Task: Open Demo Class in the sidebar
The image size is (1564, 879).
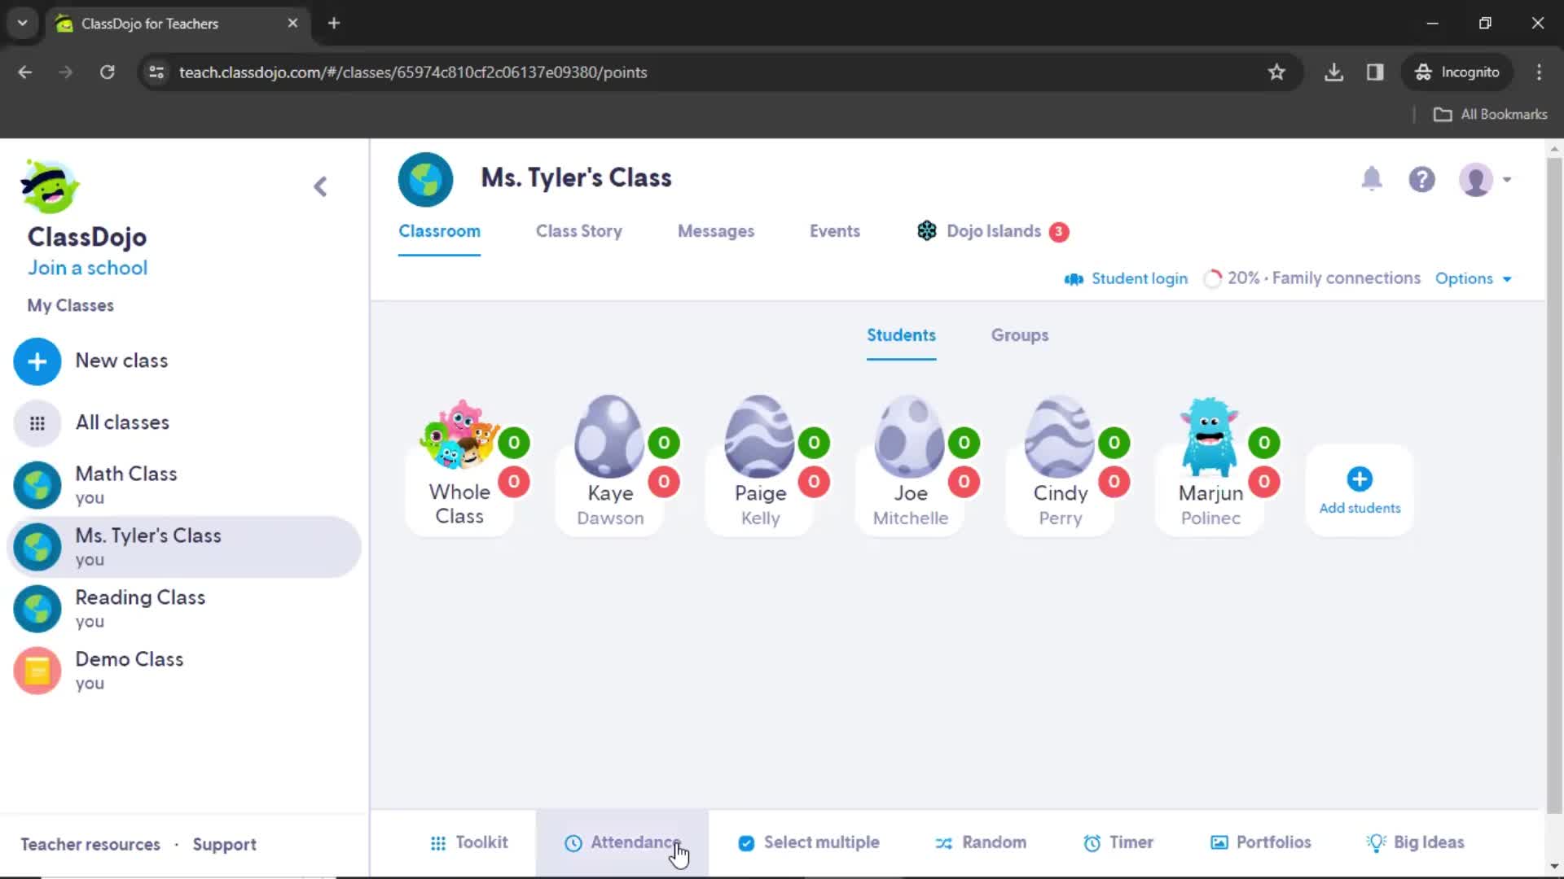Action: [184, 671]
